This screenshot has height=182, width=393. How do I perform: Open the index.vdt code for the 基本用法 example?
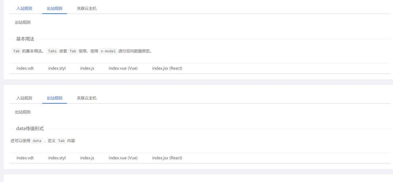tap(25, 68)
